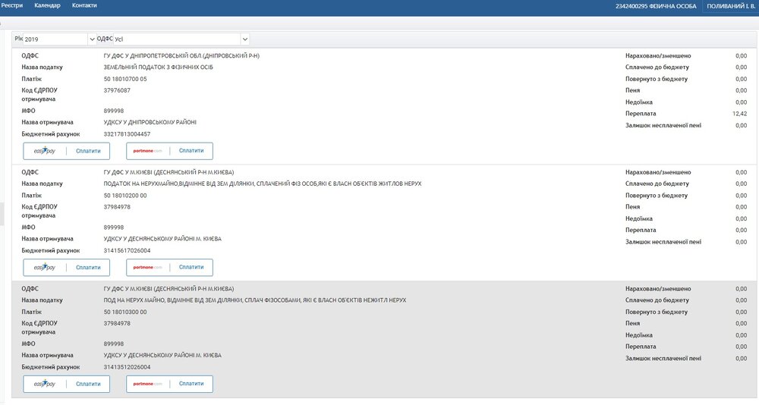Click the Portmone logo for земельний податок

point(148,151)
